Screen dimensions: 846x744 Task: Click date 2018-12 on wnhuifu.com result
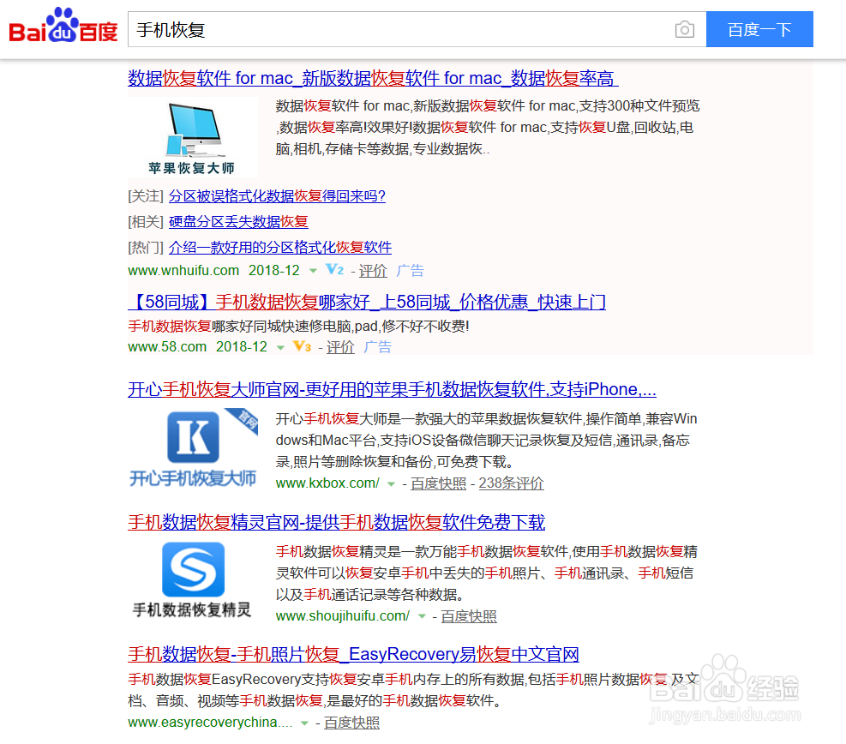(274, 270)
